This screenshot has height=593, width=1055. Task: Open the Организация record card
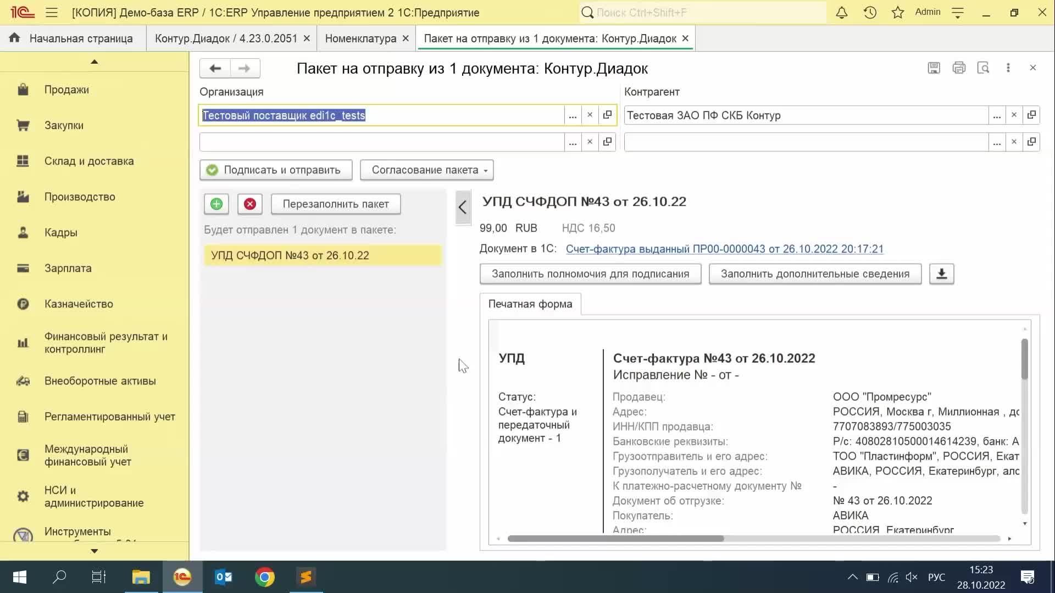[607, 115]
